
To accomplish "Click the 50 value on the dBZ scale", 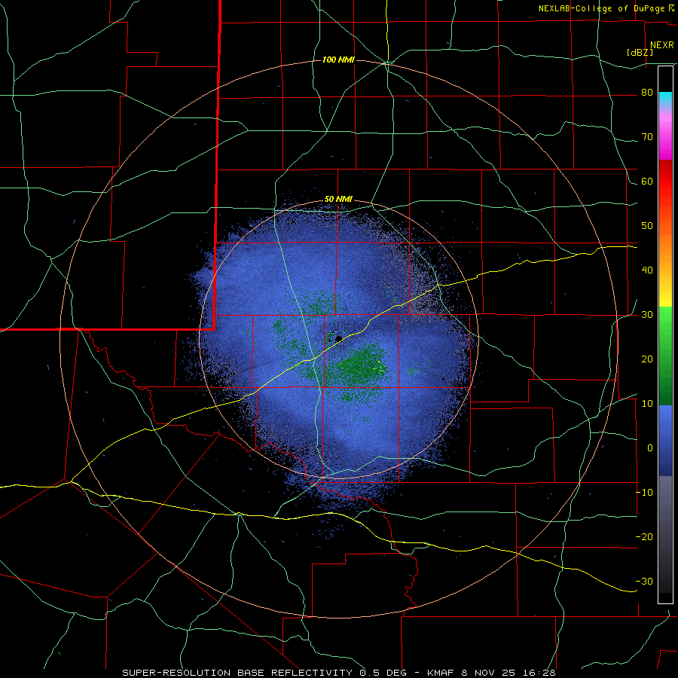I will click(647, 226).
